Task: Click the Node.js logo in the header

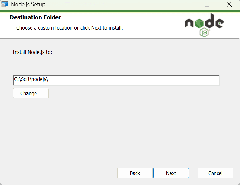Action: 204,25
